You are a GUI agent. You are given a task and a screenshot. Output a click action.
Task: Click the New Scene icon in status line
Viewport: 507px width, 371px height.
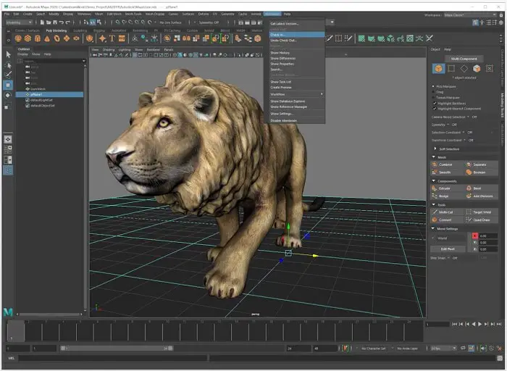(x=42, y=22)
